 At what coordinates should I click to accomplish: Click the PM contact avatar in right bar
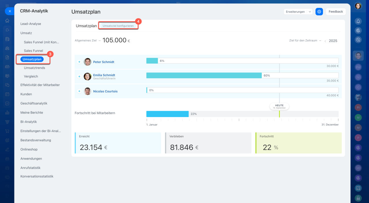point(358,67)
